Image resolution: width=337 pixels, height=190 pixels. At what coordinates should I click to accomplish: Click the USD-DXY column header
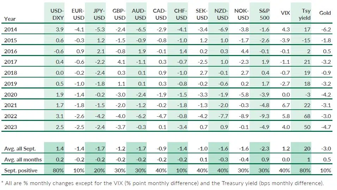pos(57,14)
